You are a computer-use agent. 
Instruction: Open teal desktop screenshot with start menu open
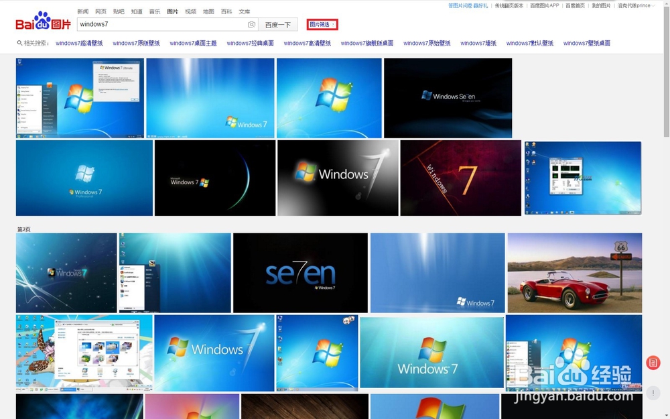175,273
